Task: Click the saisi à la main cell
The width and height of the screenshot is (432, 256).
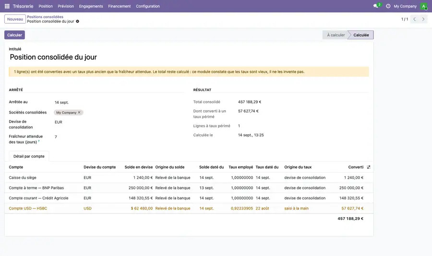Action: [x=297, y=209]
